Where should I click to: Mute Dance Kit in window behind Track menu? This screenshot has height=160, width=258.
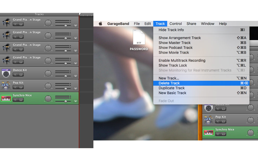[x=218, y=109]
